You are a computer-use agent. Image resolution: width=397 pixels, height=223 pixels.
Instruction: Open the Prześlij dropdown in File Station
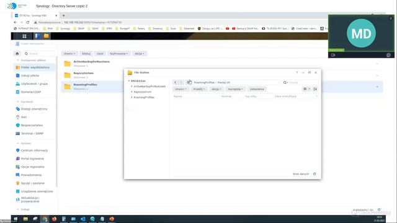tap(199, 89)
